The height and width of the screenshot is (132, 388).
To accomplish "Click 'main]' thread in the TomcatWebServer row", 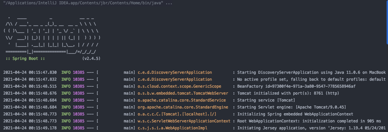I will [x=129, y=93].
